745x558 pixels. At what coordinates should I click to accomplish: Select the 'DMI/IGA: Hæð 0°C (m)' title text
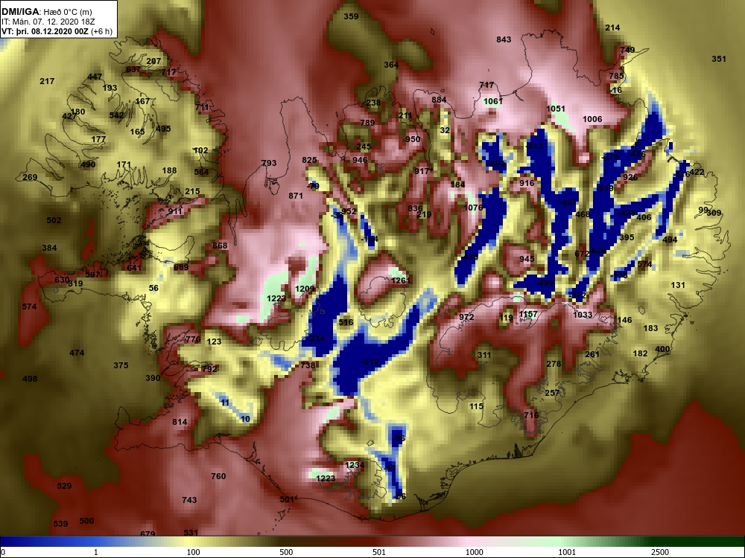pos(46,12)
